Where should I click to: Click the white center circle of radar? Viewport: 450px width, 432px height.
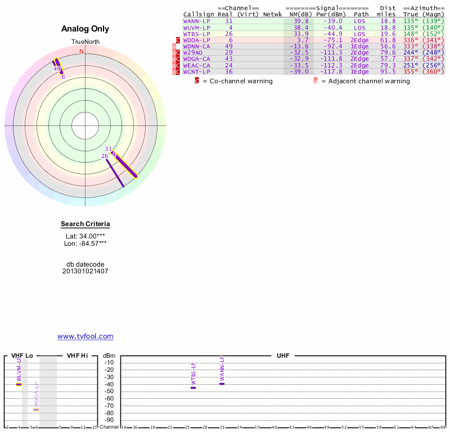tap(85, 125)
